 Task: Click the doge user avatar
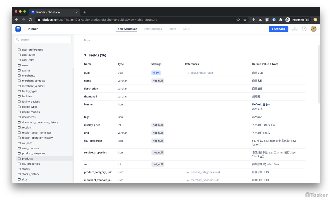coord(313,29)
